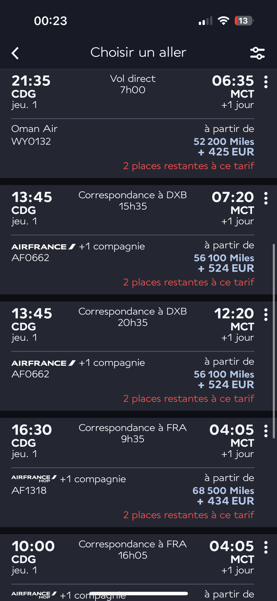Open options for 9h35 FRA connection flight

[266, 431]
